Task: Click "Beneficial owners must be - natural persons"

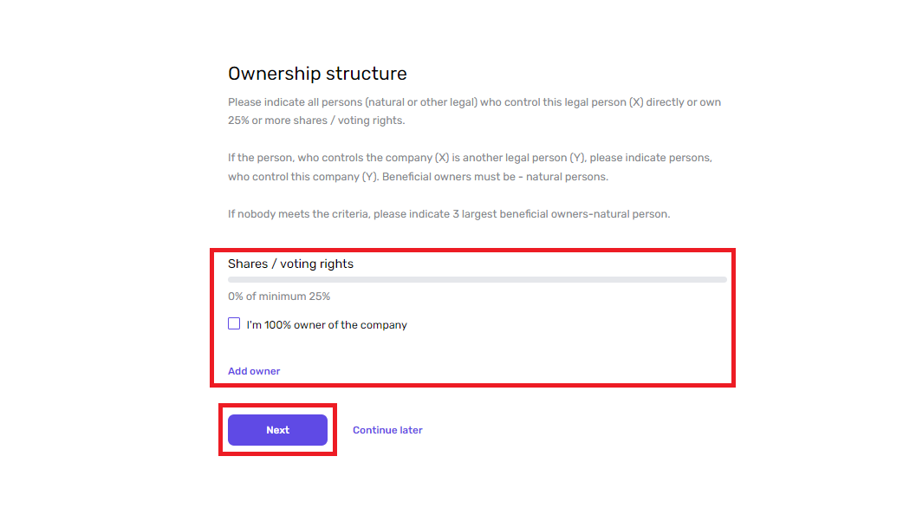Action: tap(495, 177)
